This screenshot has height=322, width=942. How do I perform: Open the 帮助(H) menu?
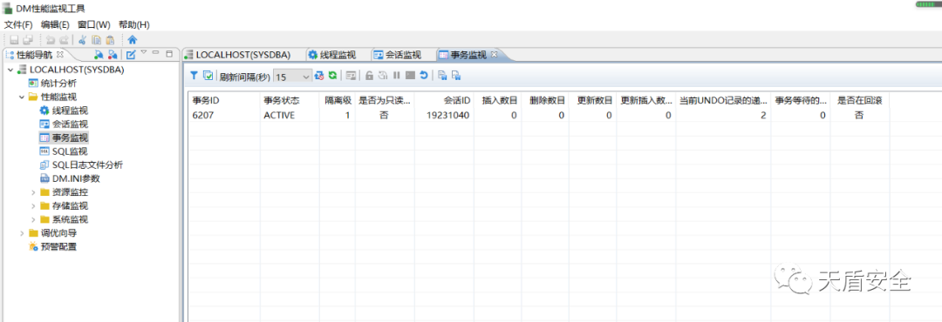[x=134, y=24]
